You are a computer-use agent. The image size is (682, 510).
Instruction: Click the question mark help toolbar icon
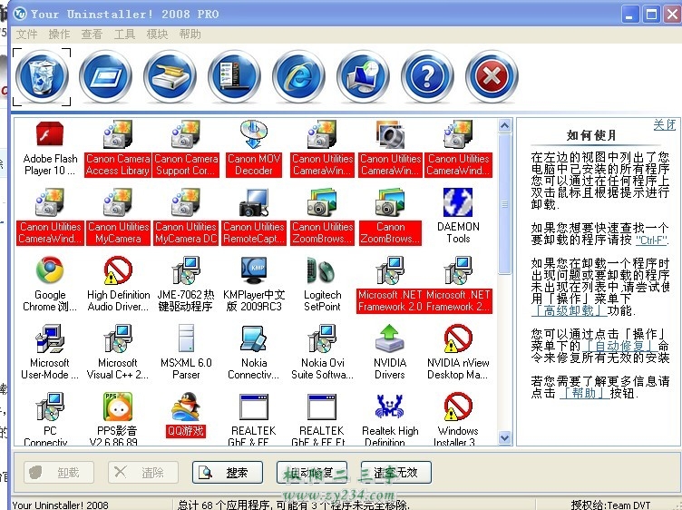click(x=427, y=76)
